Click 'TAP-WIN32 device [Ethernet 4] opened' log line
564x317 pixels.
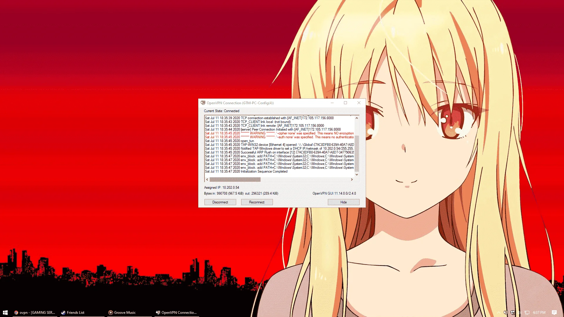[279, 145]
